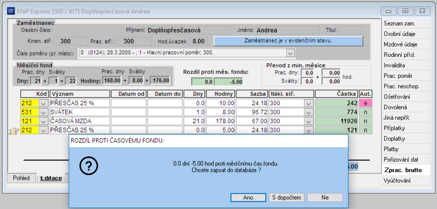Switch to Mzdové údaje side tab
This screenshot has height=209, width=437.
point(405,44)
